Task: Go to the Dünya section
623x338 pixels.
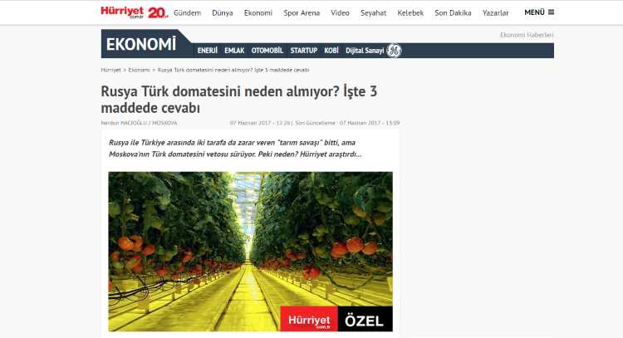Action: click(x=223, y=12)
